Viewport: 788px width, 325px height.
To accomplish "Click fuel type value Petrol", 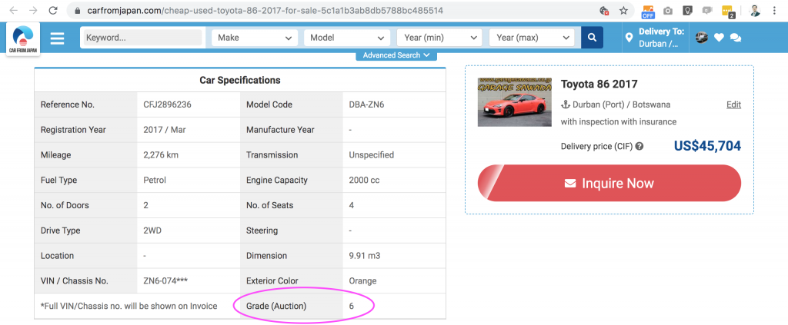I will (x=155, y=180).
